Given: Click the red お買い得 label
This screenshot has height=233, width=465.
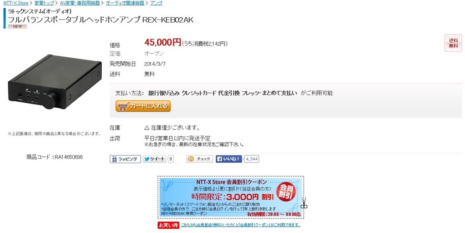Looking at the screenshot, I should pyautogui.click(x=168, y=225).
